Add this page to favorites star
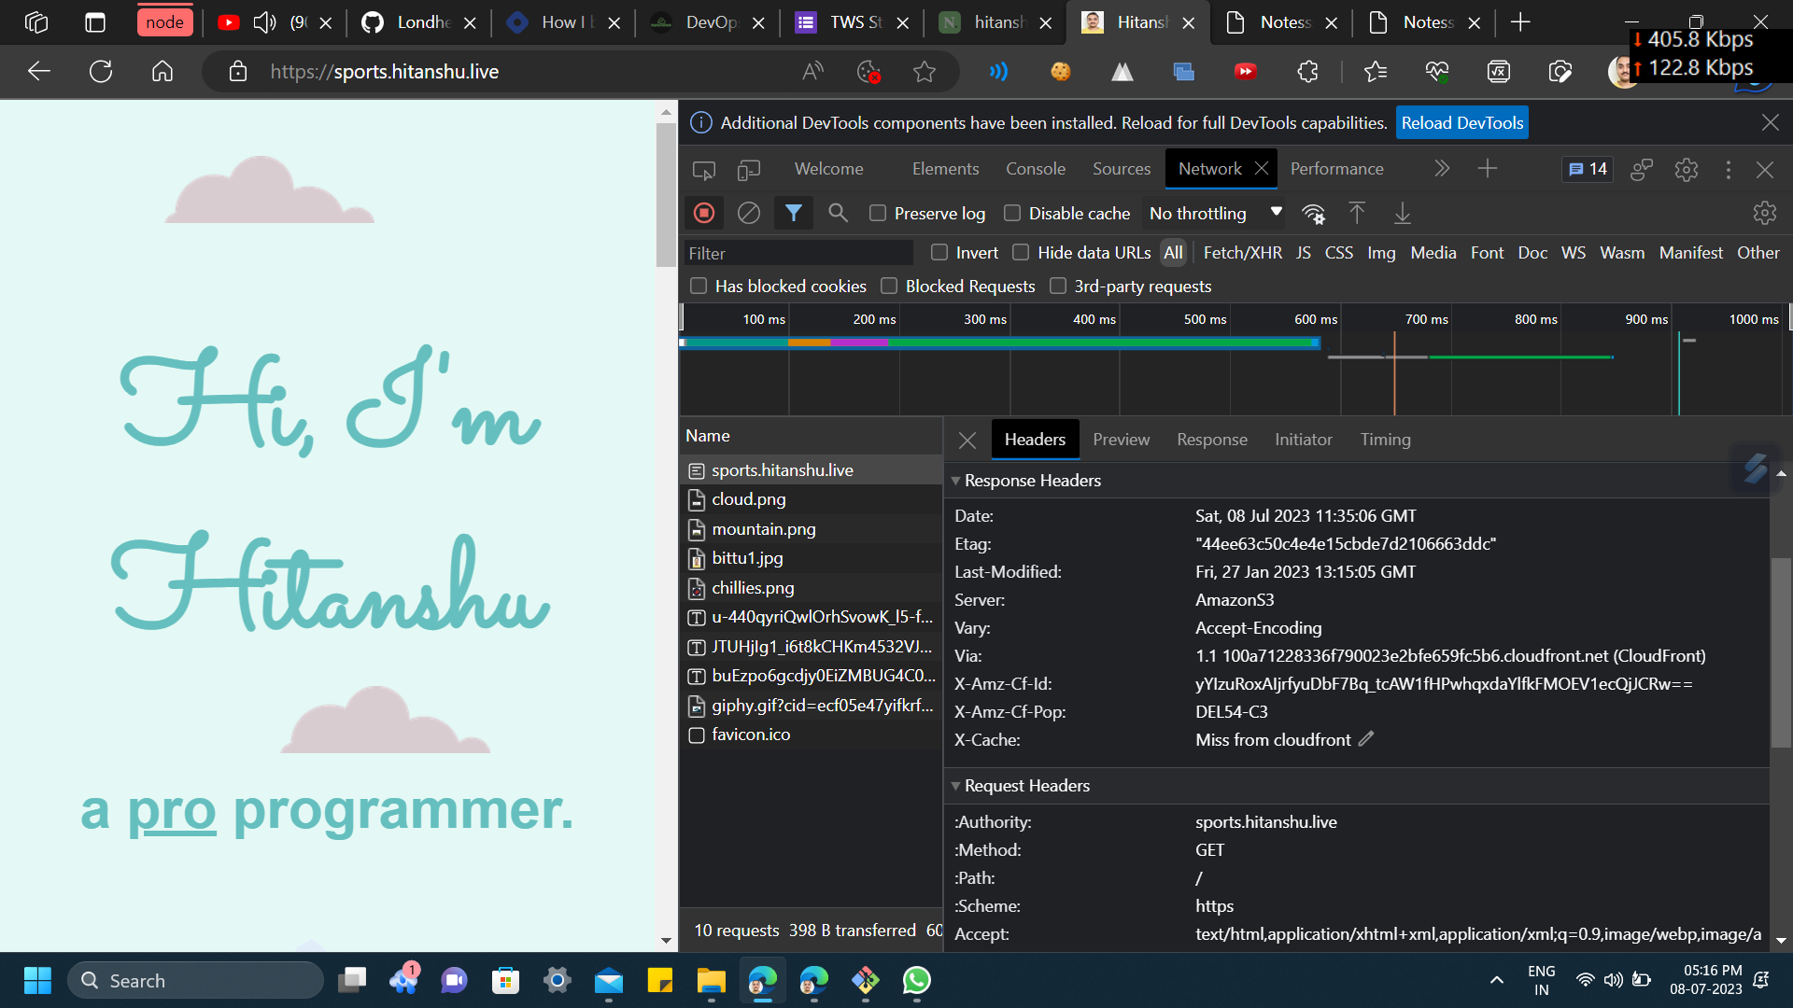 coord(925,72)
